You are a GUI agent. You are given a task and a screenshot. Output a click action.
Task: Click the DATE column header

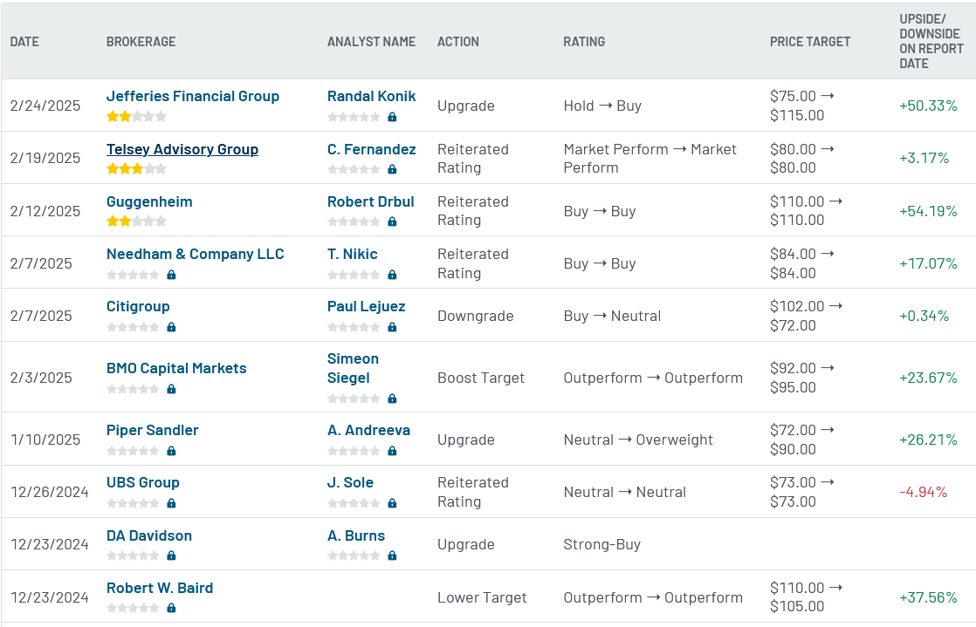tap(24, 42)
